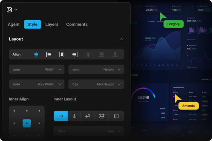212x141 pixels.
Task: Click the app logo in the panel header
Action: [x=10, y=10]
